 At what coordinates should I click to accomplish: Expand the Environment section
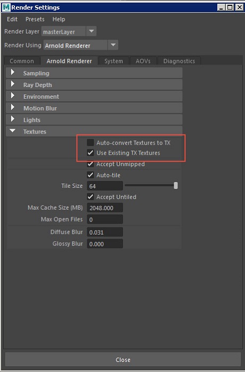94,96
